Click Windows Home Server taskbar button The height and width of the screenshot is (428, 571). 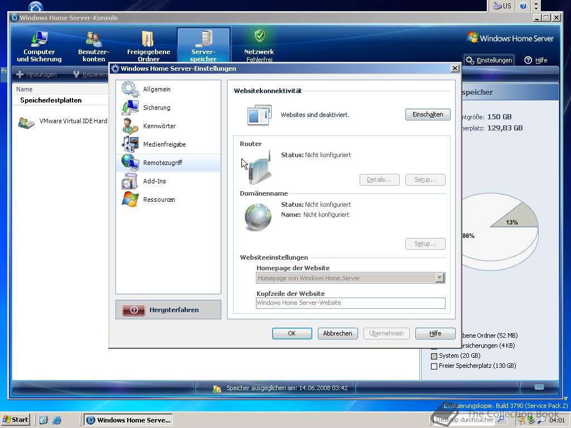129,420
